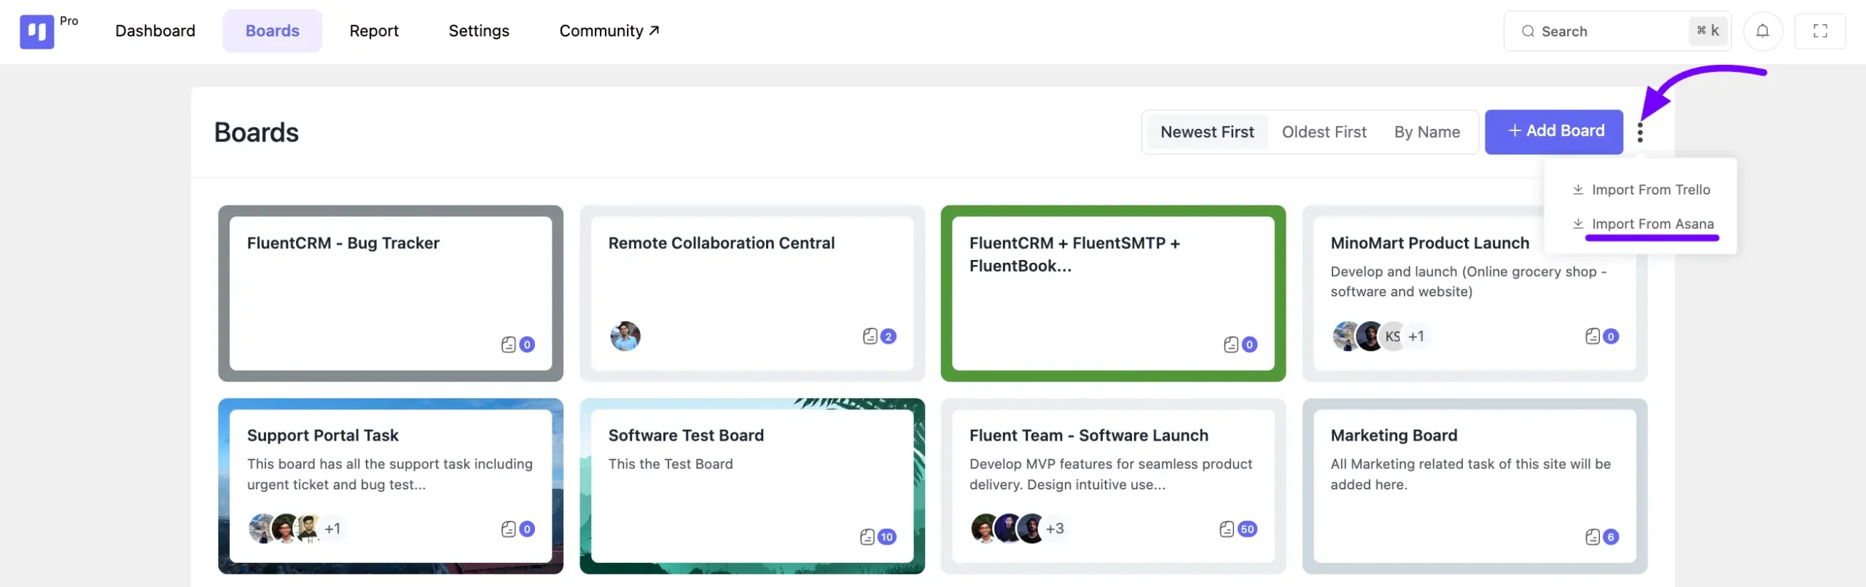
Task: Open the Settings tab
Action: tap(479, 31)
